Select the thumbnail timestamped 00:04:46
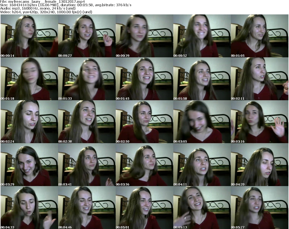The width and height of the screenshot is (289, 229). tap(87, 208)
